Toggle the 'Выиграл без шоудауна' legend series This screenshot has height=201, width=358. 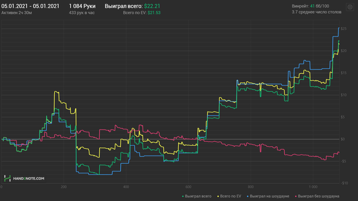click(317, 196)
